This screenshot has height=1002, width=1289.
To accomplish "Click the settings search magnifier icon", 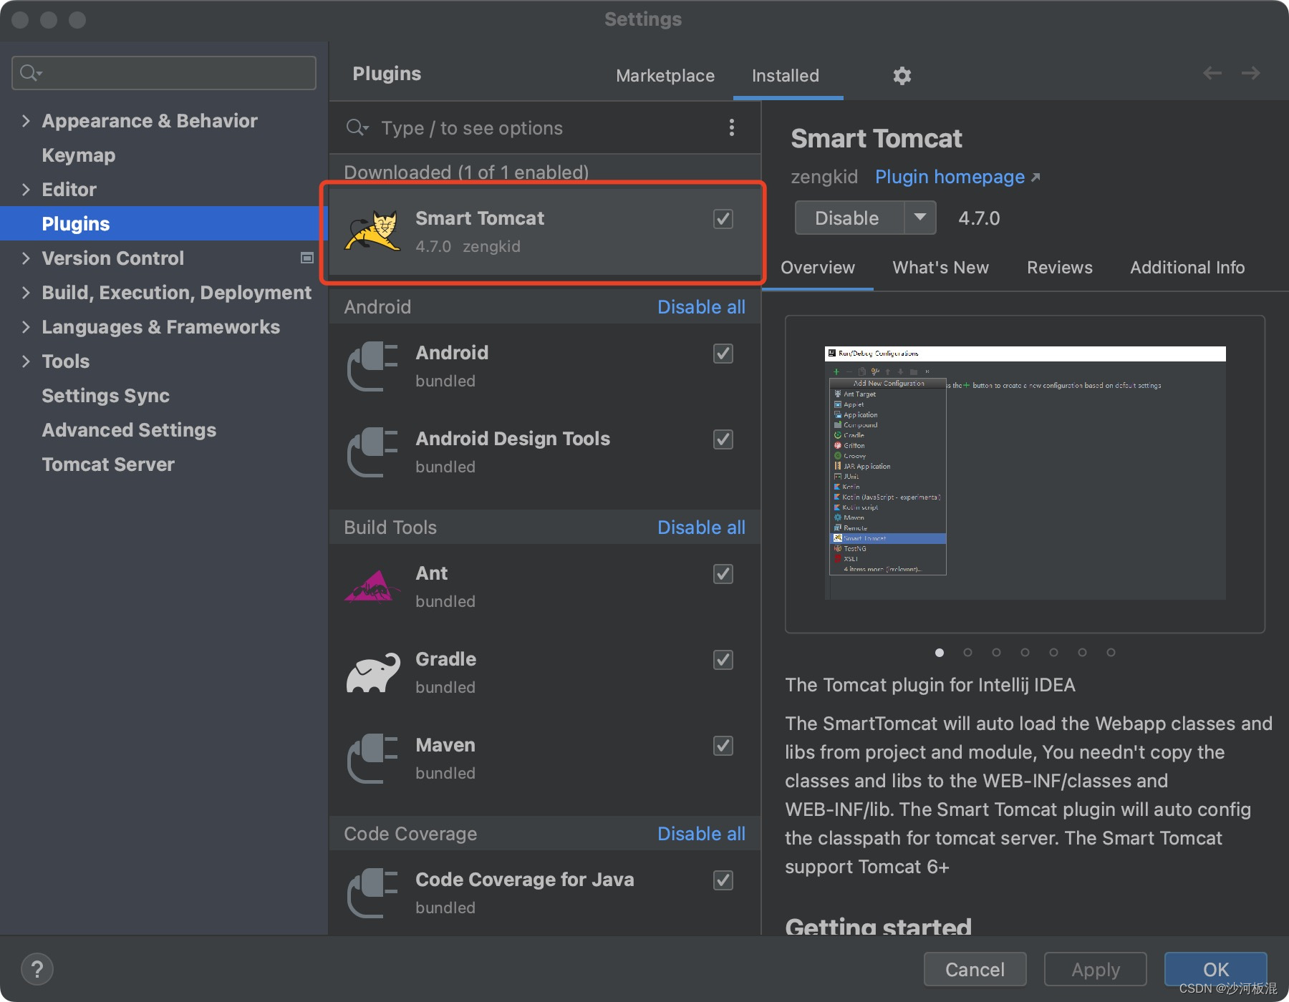I will coord(31,73).
